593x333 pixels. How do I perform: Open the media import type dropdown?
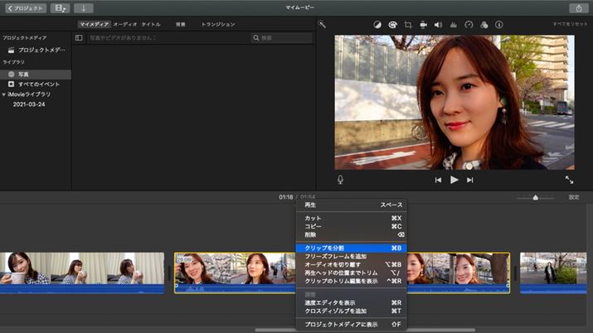(x=61, y=8)
